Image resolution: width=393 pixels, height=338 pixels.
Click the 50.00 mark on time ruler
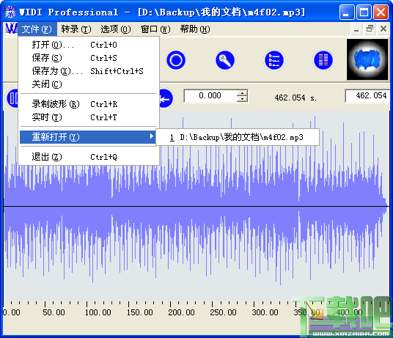click(54, 312)
